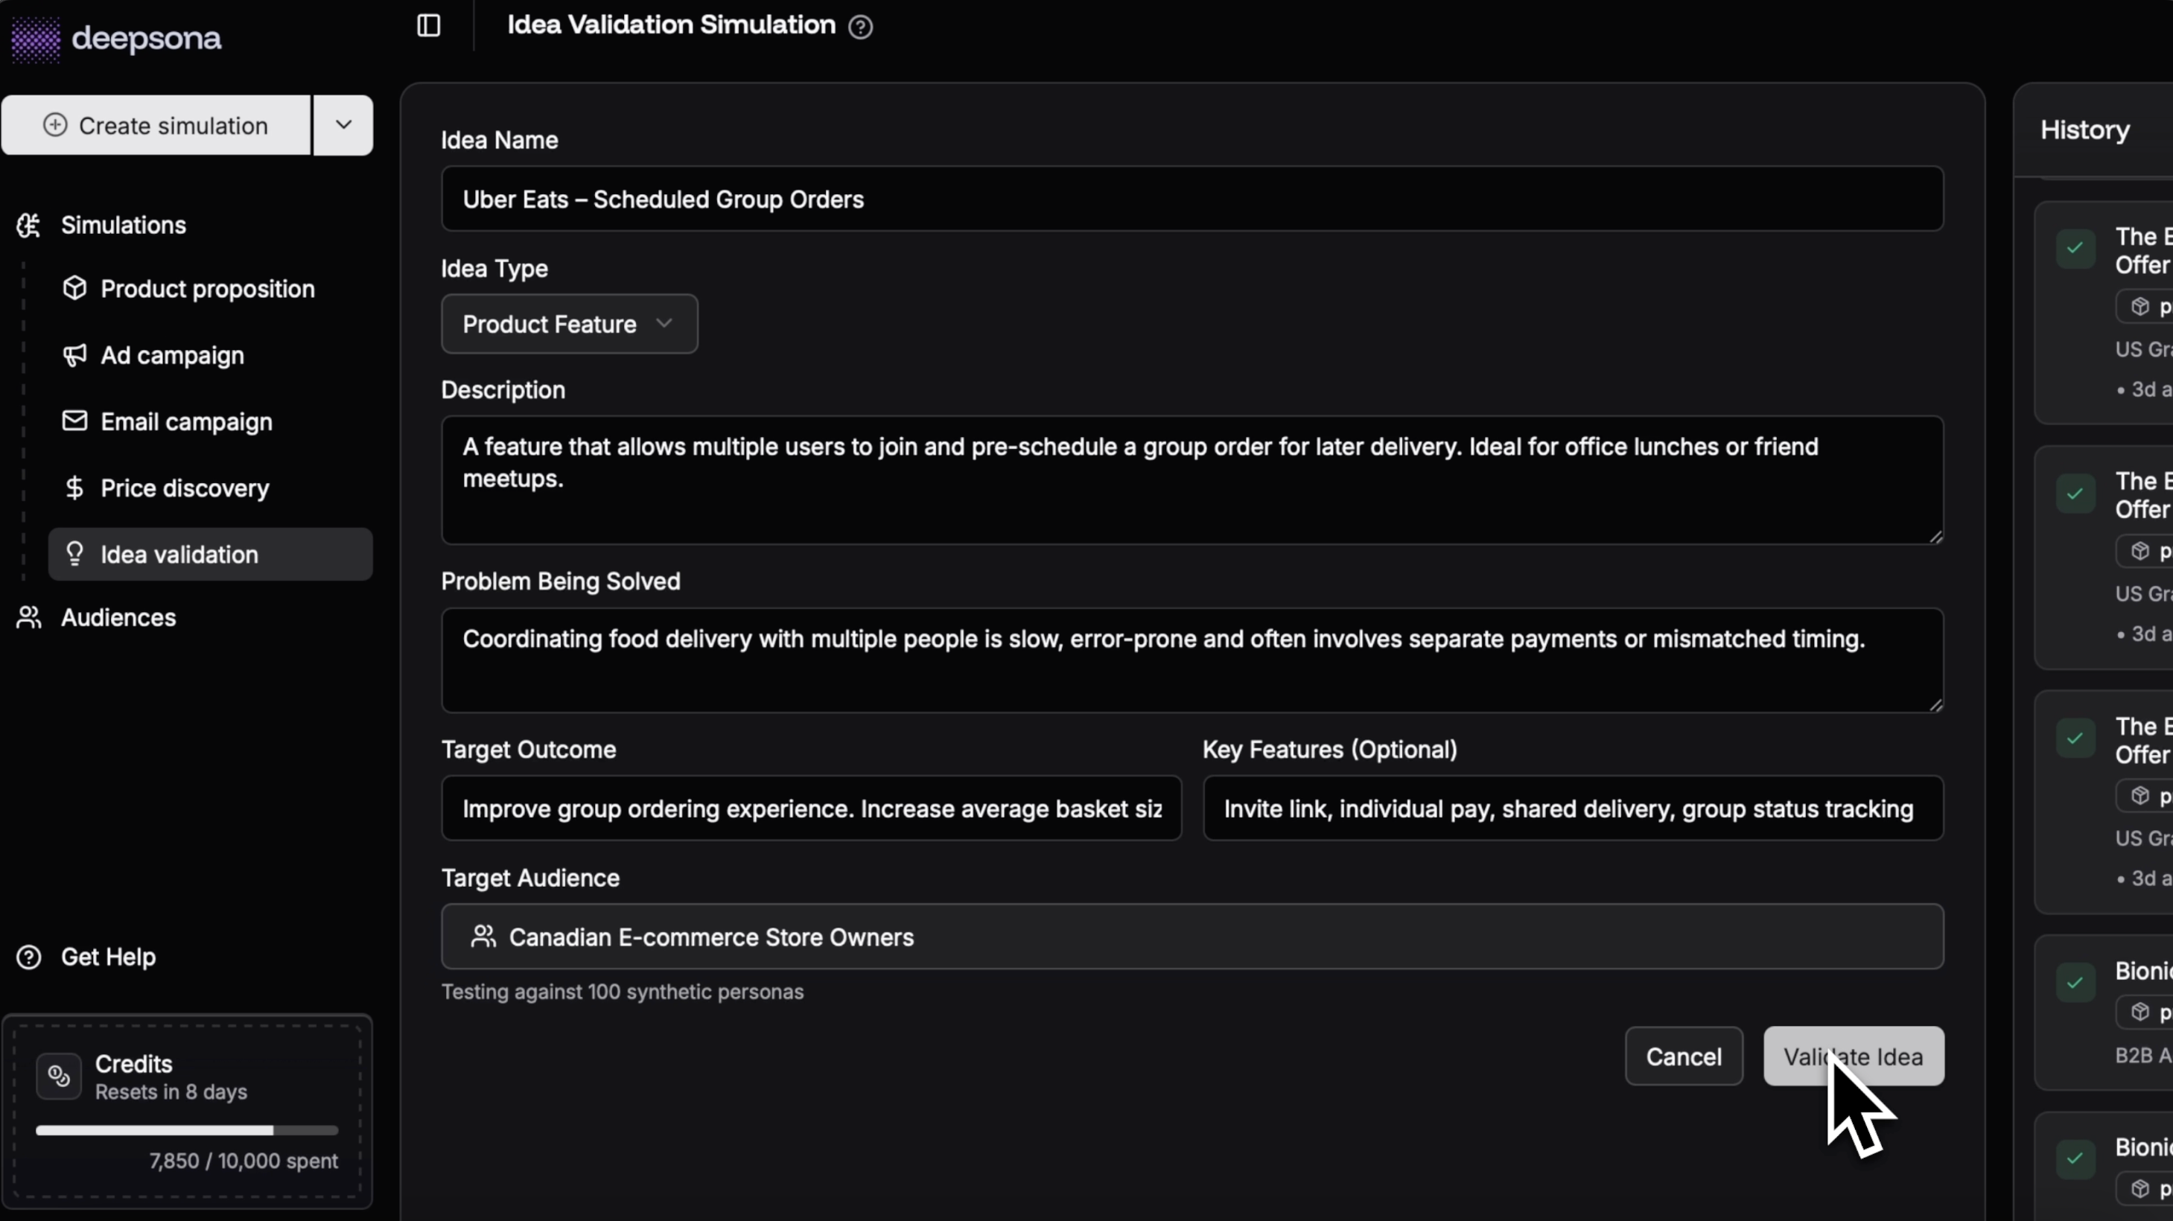Click the Credits coins icon
The width and height of the screenshot is (2173, 1221).
(x=59, y=1076)
